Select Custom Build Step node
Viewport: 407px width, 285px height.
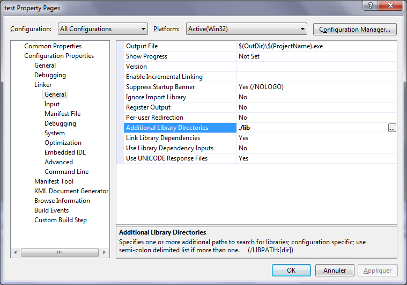60,220
